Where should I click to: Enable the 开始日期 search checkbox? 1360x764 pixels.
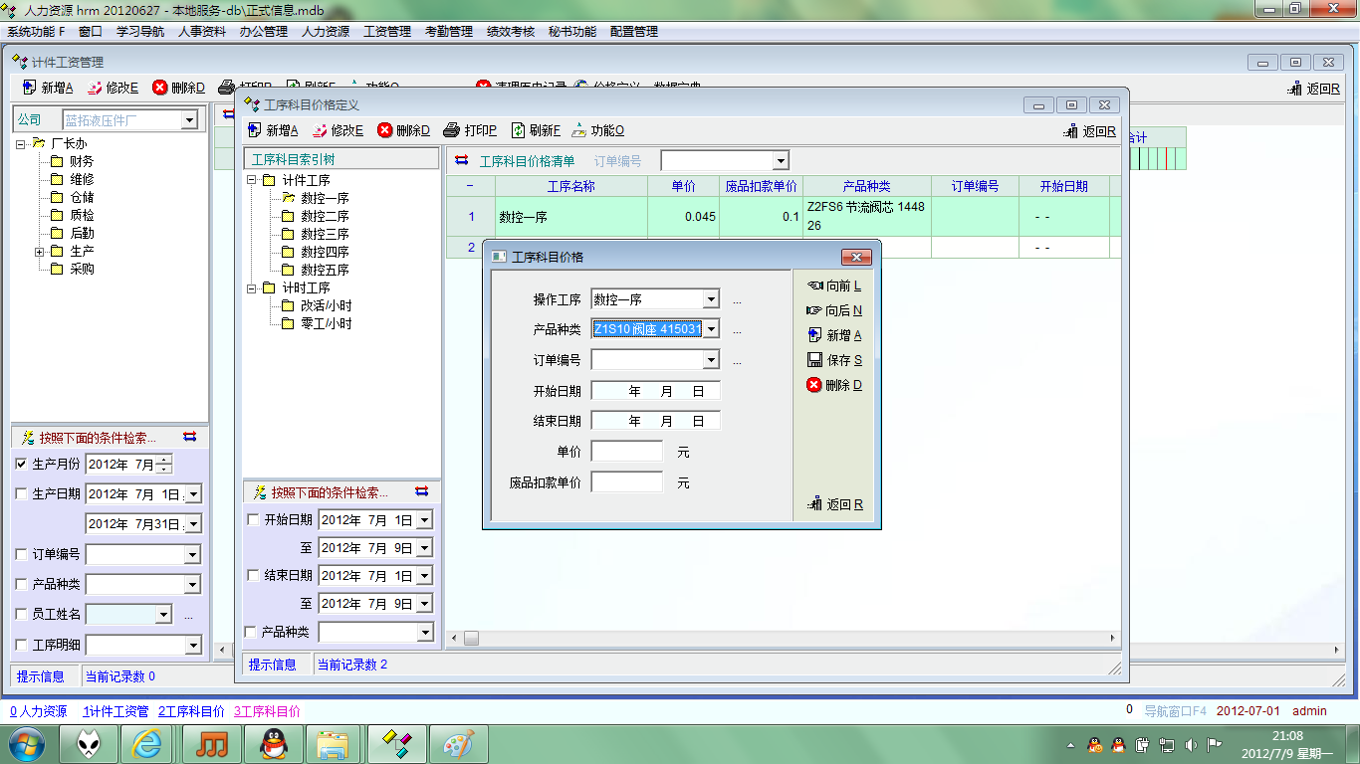coord(253,519)
